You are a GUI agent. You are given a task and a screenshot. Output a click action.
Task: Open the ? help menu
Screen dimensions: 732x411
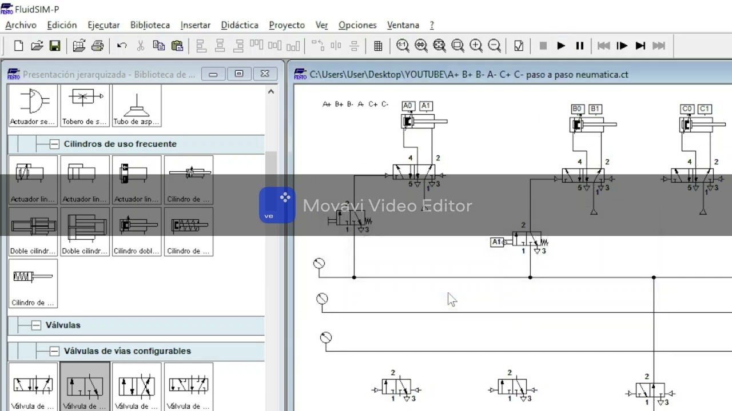(432, 25)
